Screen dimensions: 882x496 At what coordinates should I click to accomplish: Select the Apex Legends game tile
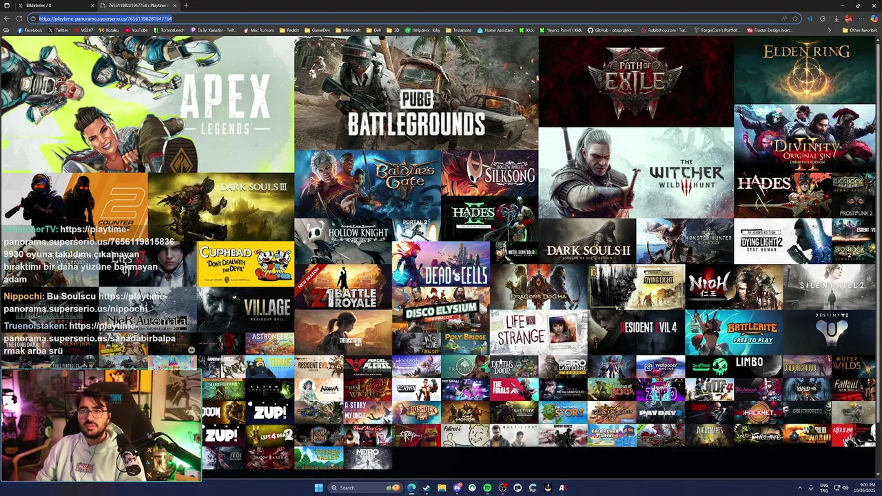point(147,104)
